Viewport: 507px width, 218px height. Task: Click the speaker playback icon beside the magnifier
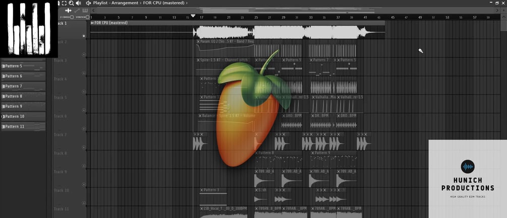pos(78,3)
